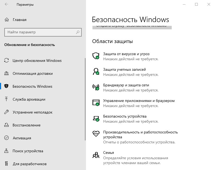Select Восстановление in sidebar

tap(26, 125)
